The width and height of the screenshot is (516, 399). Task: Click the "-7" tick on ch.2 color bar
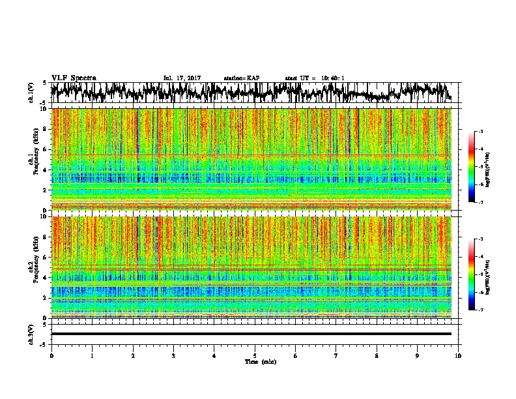coord(480,310)
